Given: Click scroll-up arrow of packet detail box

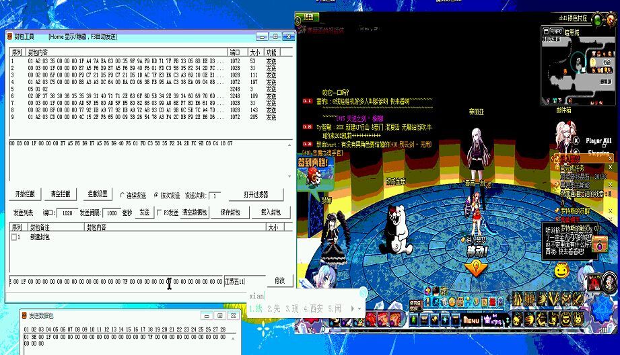Looking at the screenshot, I should click(x=289, y=145).
